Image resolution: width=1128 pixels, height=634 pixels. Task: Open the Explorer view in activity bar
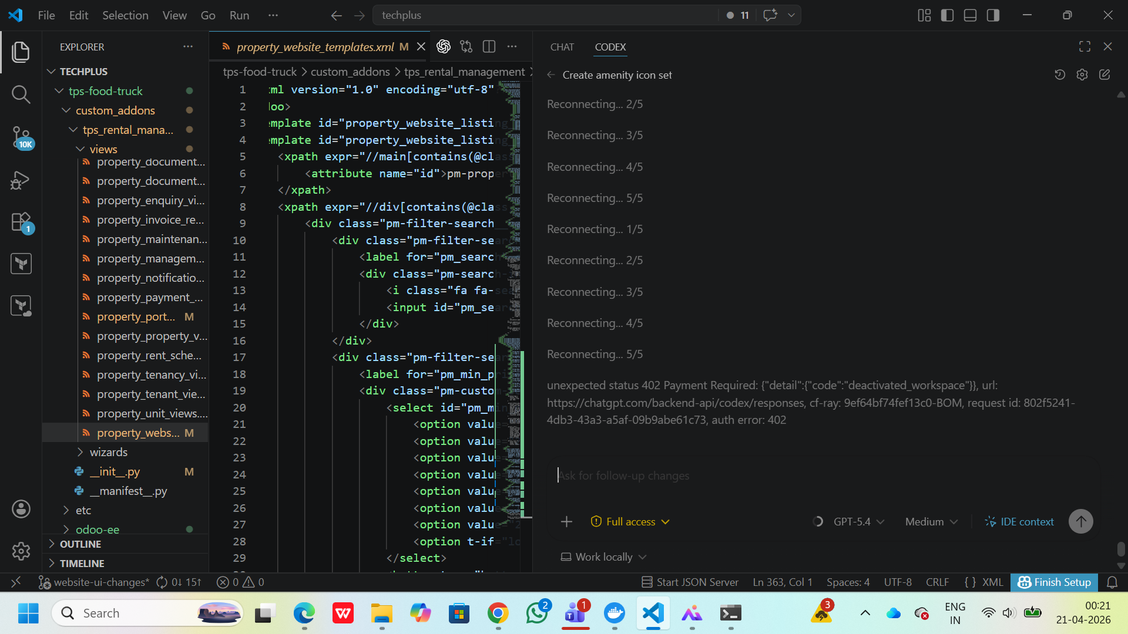coord(21,52)
